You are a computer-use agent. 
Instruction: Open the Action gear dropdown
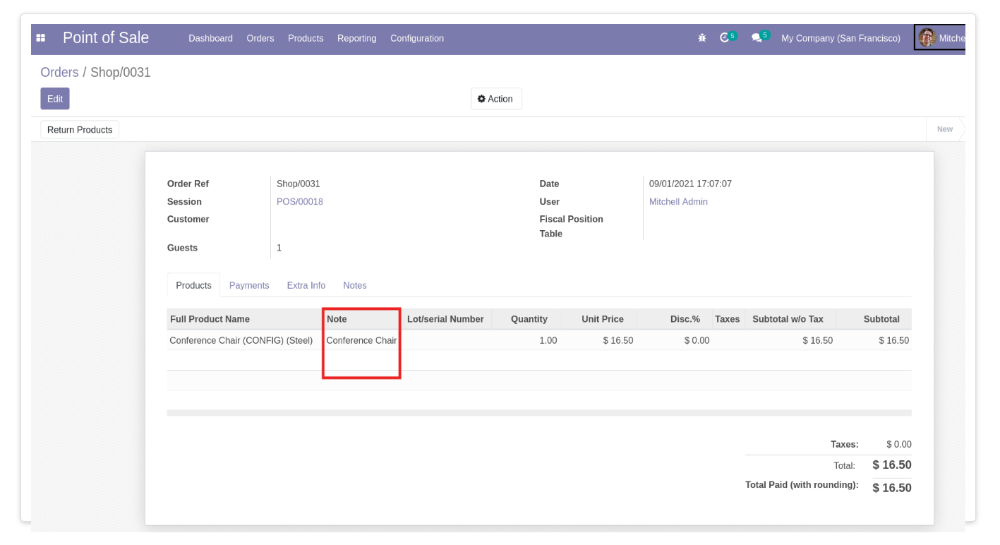tap(496, 99)
